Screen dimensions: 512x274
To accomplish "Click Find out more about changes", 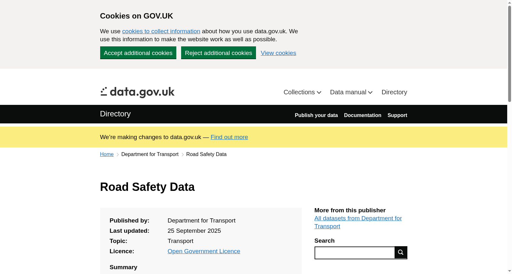I will point(229,137).
